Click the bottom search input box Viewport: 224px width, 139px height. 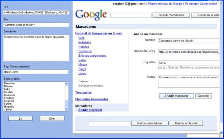[x=109, y=124]
